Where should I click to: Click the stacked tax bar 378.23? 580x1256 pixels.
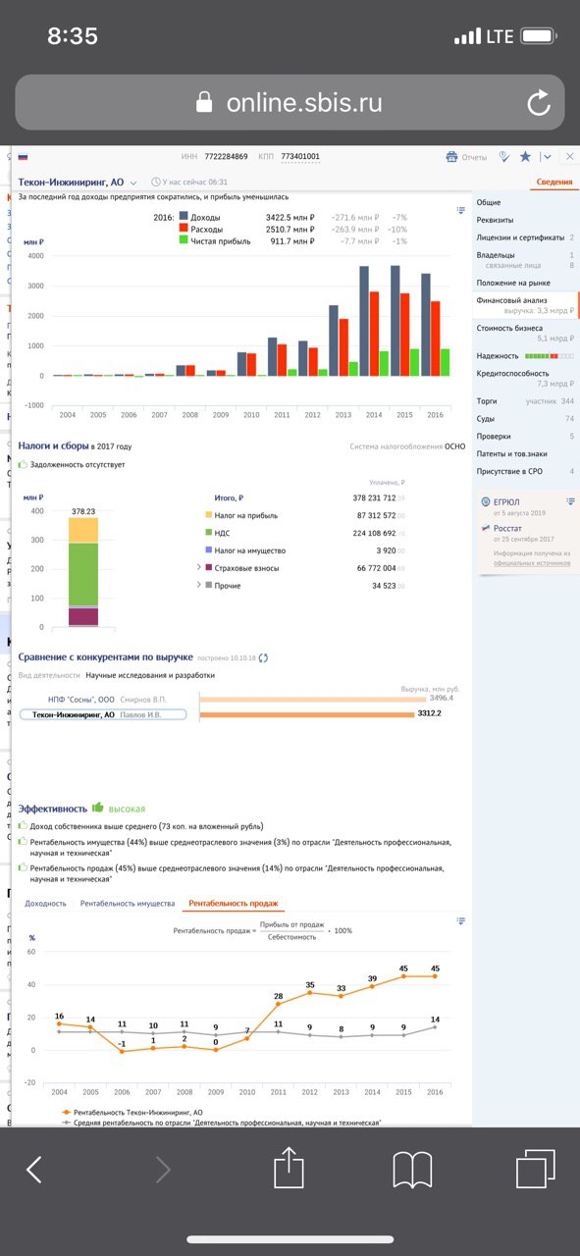click(82, 571)
